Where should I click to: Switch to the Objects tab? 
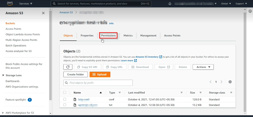[x=68, y=35]
